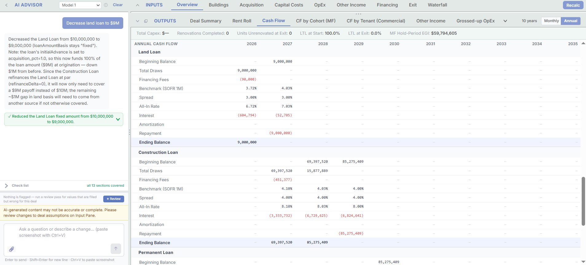The image size is (586, 265).
Task: Clear the AI Advisor conversation
Action: tap(118, 5)
